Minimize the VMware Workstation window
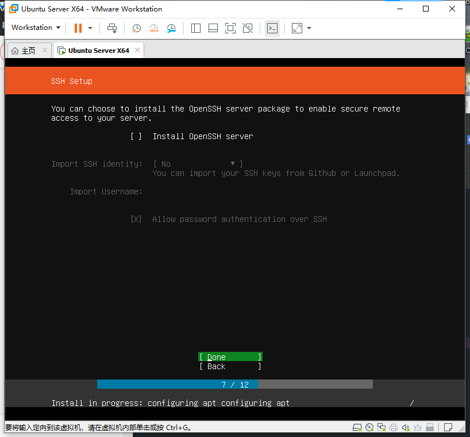This screenshot has width=470, height=437. [x=399, y=9]
